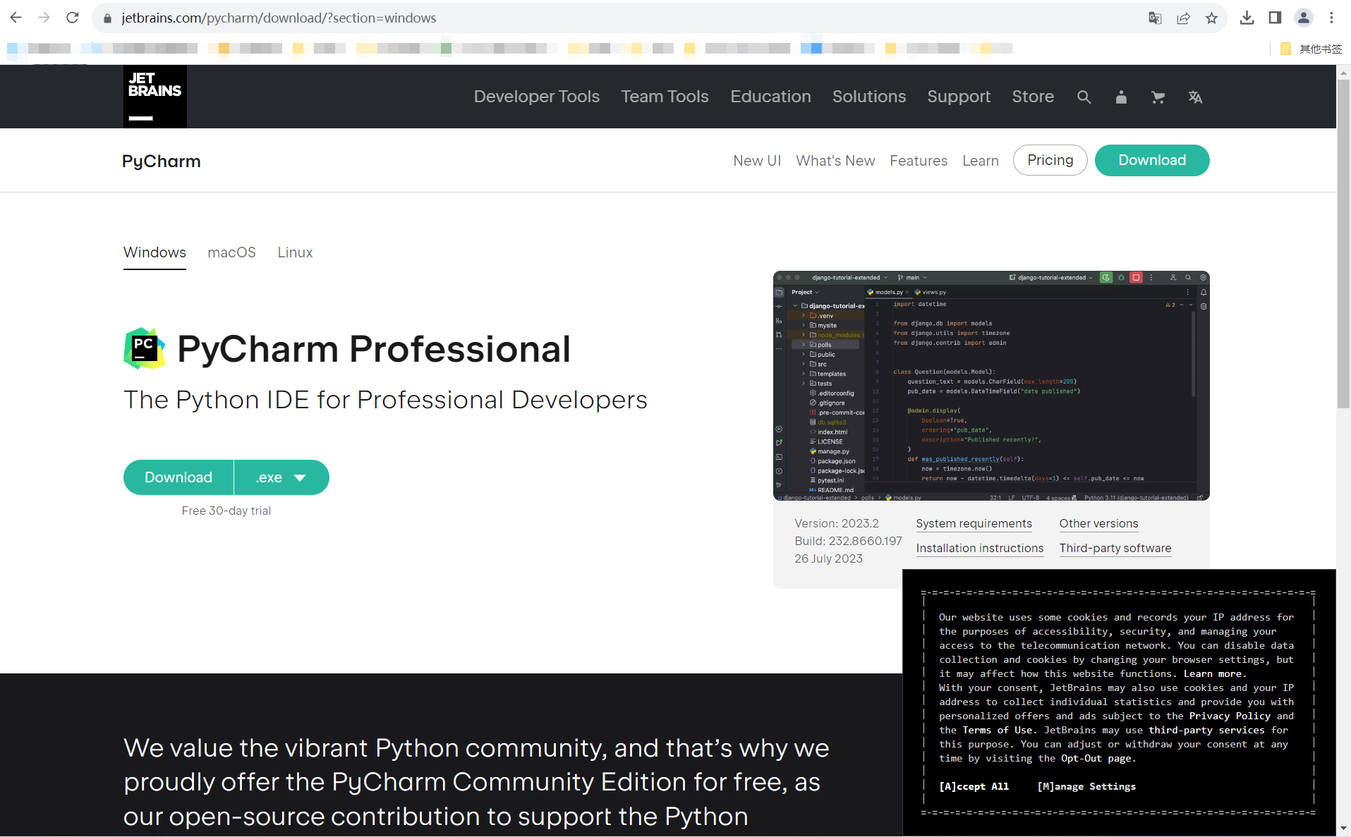
Task: Open site search magnifier icon
Action: pyautogui.click(x=1084, y=97)
